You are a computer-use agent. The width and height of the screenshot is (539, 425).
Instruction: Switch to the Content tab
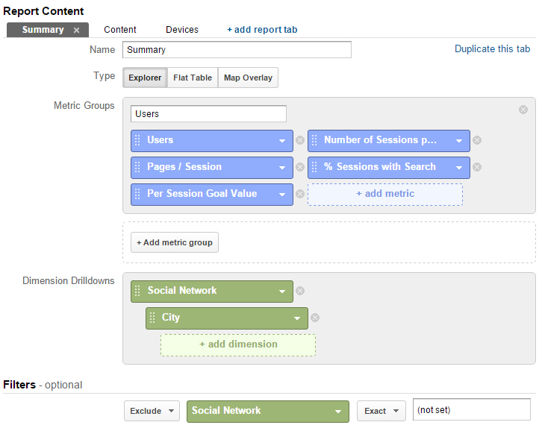coord(120,30)
